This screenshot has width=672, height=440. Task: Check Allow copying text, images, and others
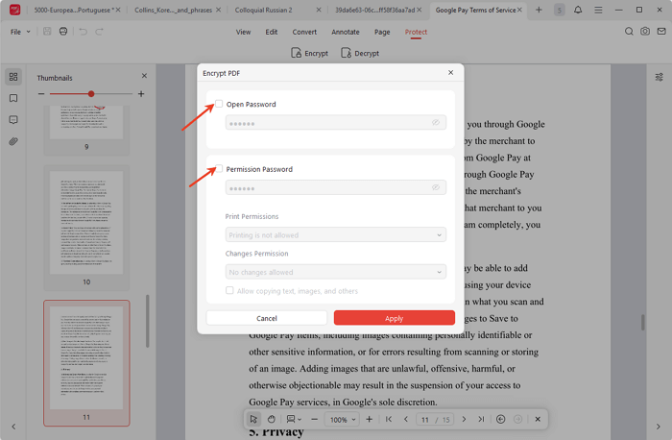229,290
